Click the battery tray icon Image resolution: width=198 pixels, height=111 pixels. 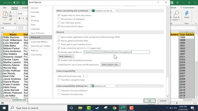coord(171,108)
